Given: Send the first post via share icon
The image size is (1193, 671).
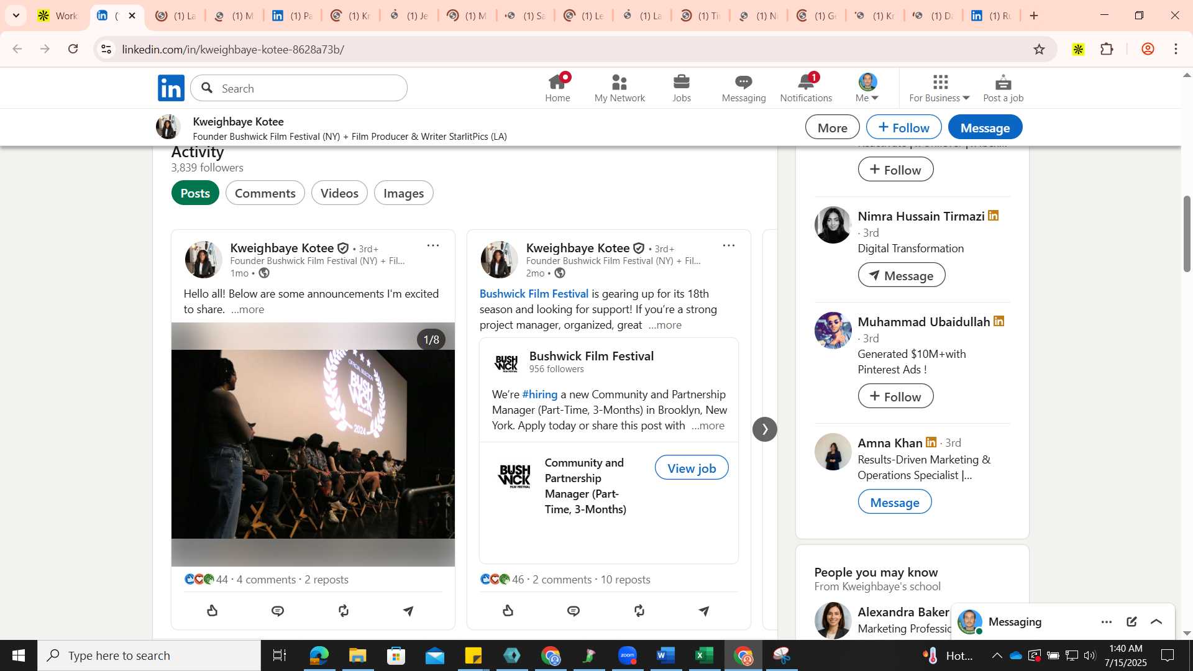Looking at the screenshot, I should tap(408, 611).
